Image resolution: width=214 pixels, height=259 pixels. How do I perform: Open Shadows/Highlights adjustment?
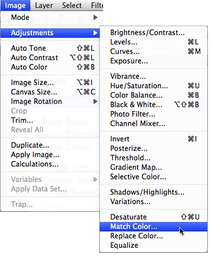click(x=154, y=192)
